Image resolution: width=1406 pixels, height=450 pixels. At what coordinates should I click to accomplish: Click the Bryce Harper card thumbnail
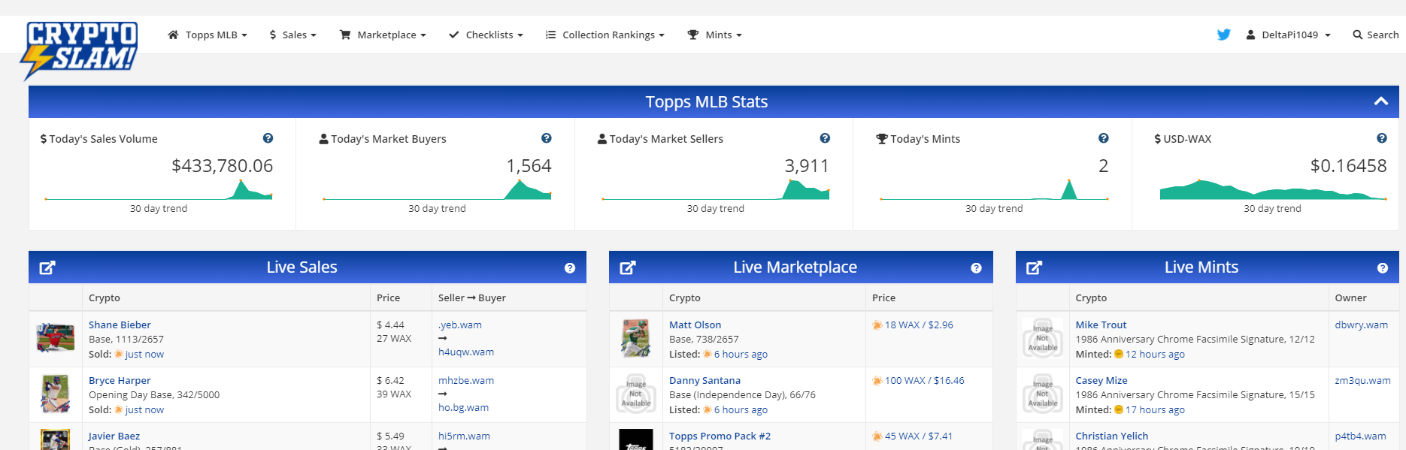tap(56, 394)
